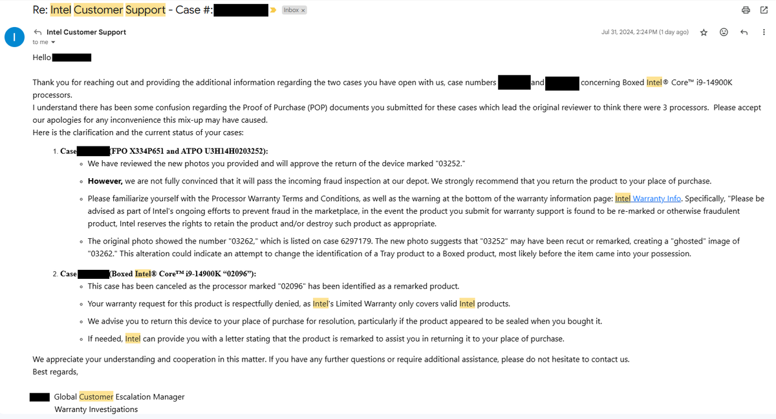Open the three-dot More options menu

pos(764,32)
